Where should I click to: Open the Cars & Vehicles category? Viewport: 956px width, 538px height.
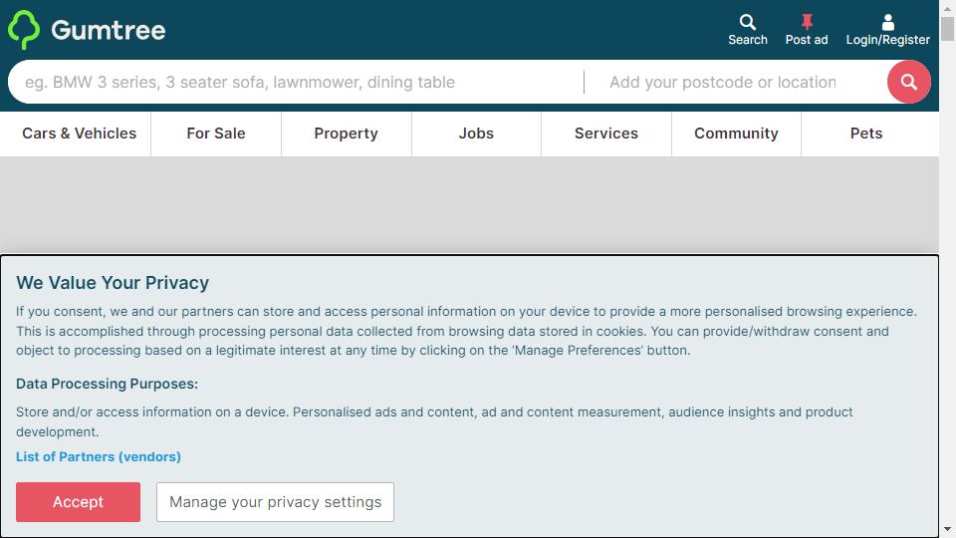(x=80, y=134)
